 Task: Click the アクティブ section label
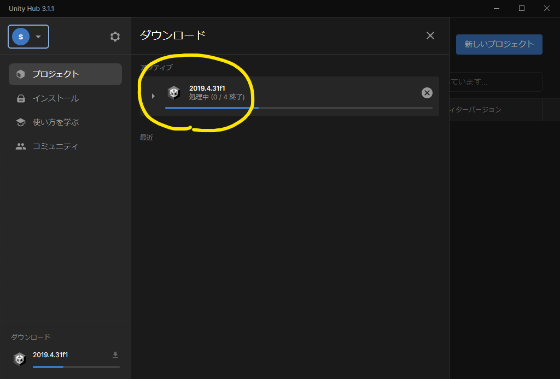tap(156, 67)
